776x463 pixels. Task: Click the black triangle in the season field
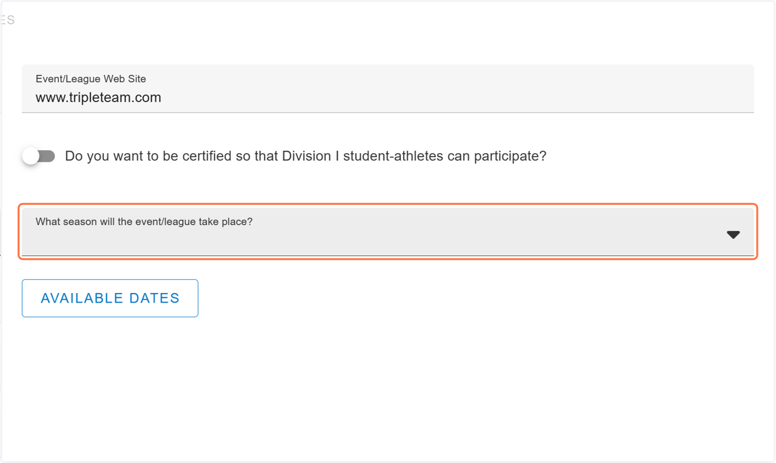733,235
